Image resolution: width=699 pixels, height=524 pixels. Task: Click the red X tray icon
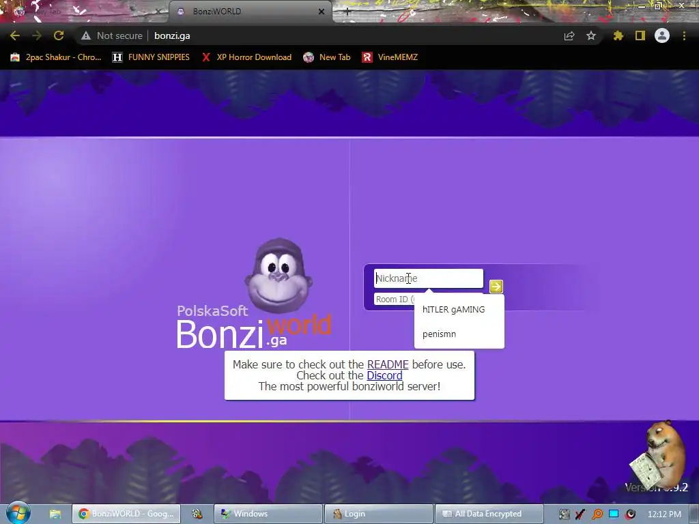580,514
